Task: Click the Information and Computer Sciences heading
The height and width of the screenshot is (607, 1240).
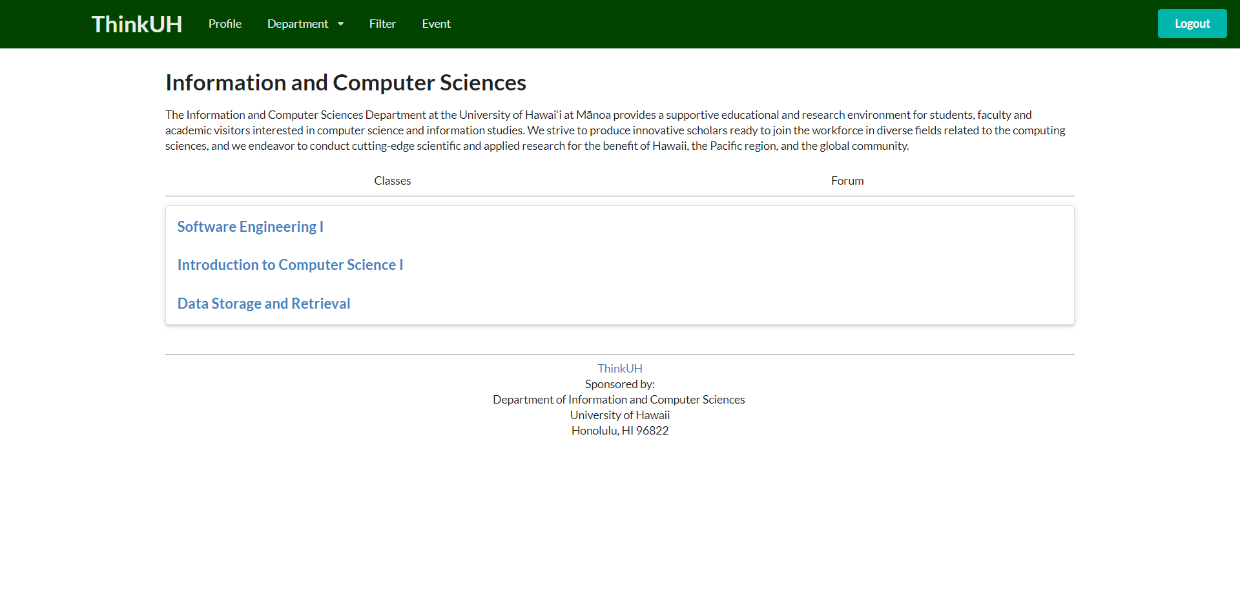Action: (346, 83)
